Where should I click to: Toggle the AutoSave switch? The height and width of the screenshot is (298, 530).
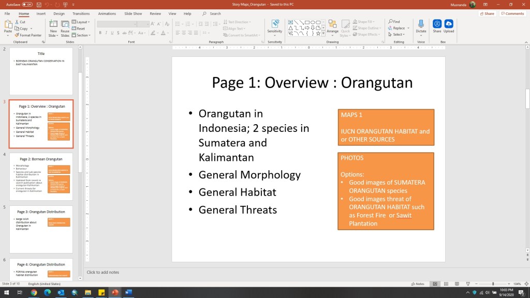(27, 4)
